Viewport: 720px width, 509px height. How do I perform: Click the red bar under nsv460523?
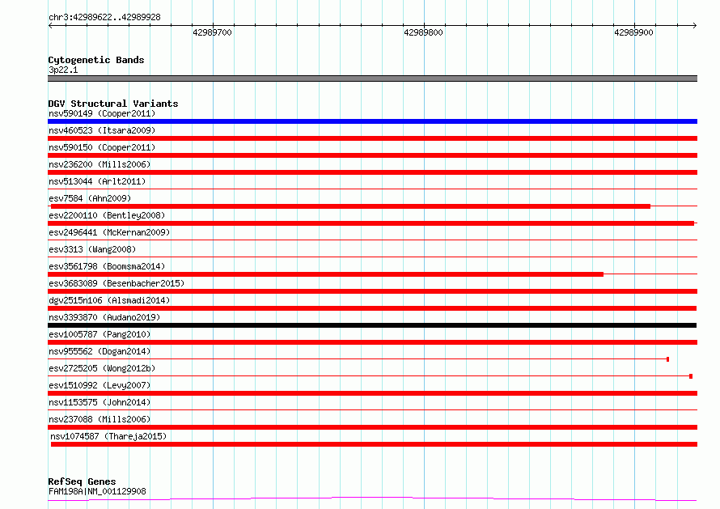click(372, 138)
